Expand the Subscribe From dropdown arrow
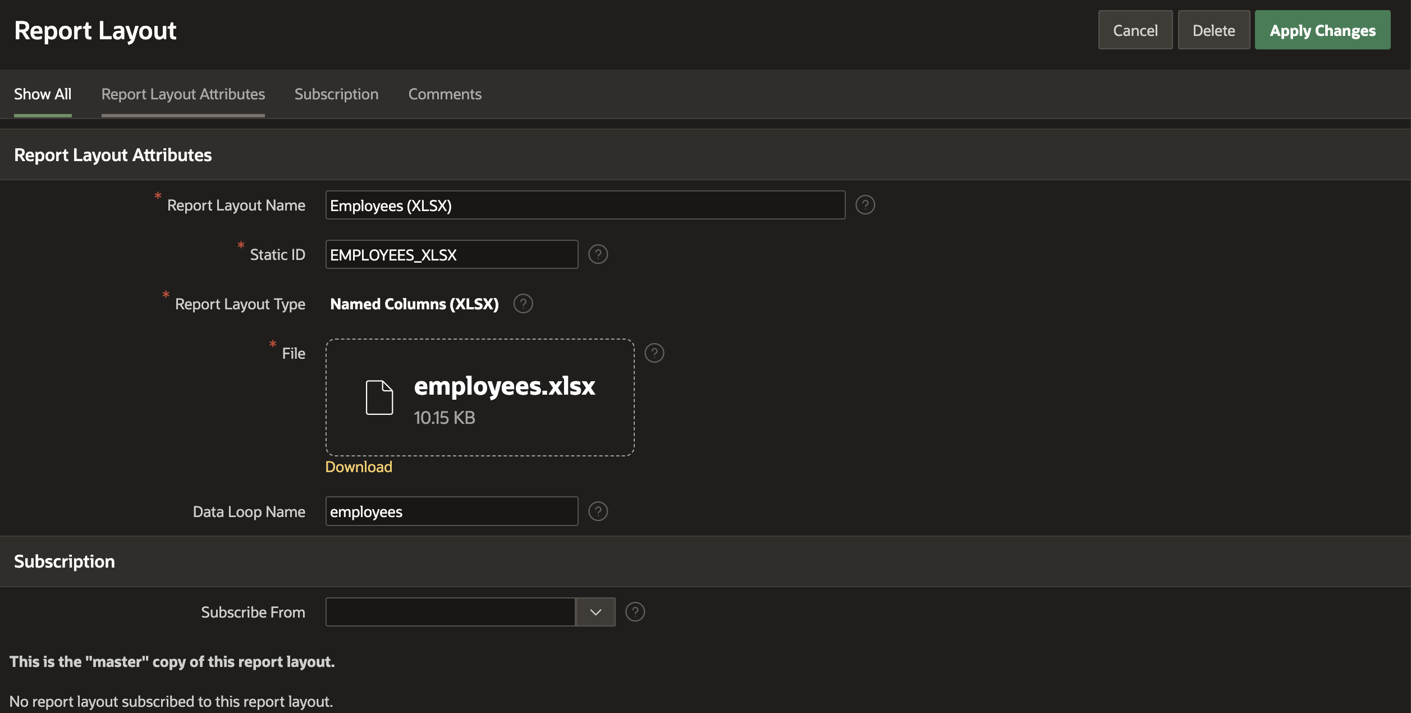1411x713 pixels. pos(595,612)
